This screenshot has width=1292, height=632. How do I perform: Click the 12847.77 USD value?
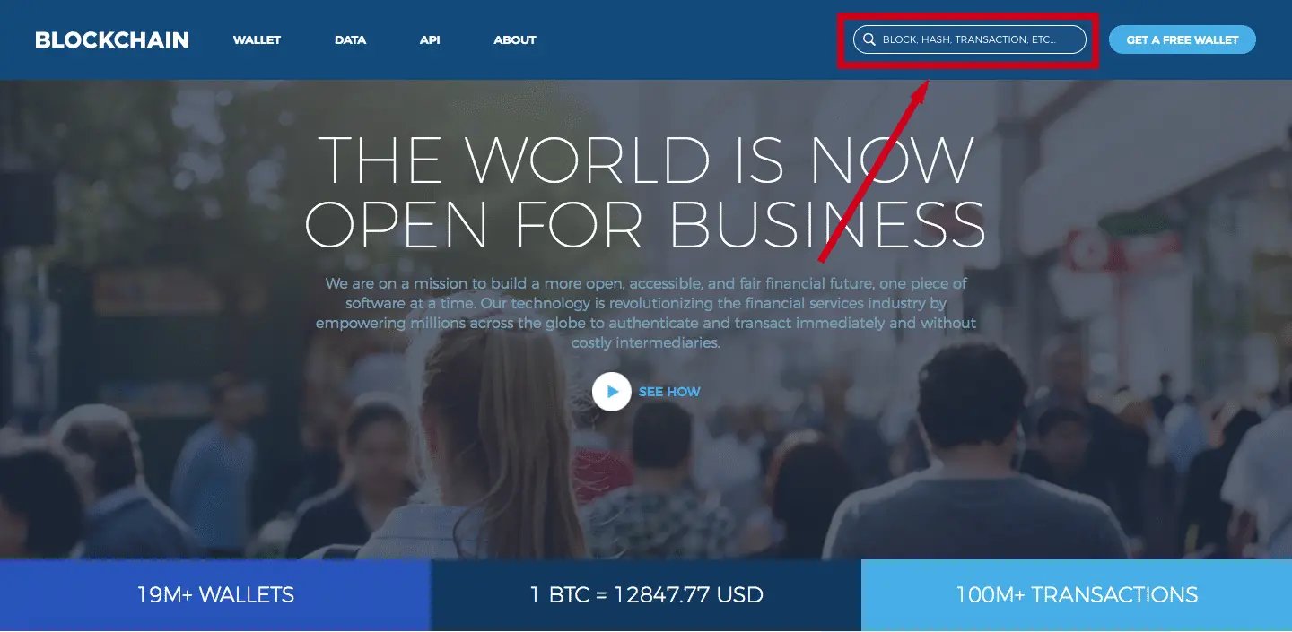click(x=689, y=594)
